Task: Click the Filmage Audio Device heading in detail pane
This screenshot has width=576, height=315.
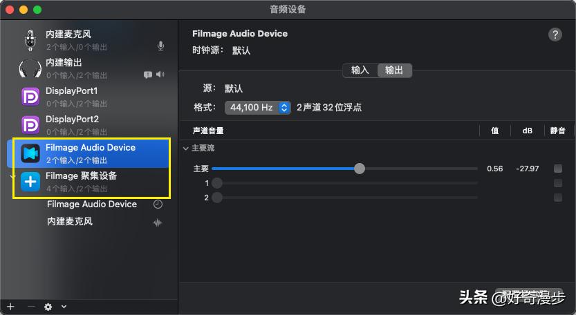Action: 240,33
